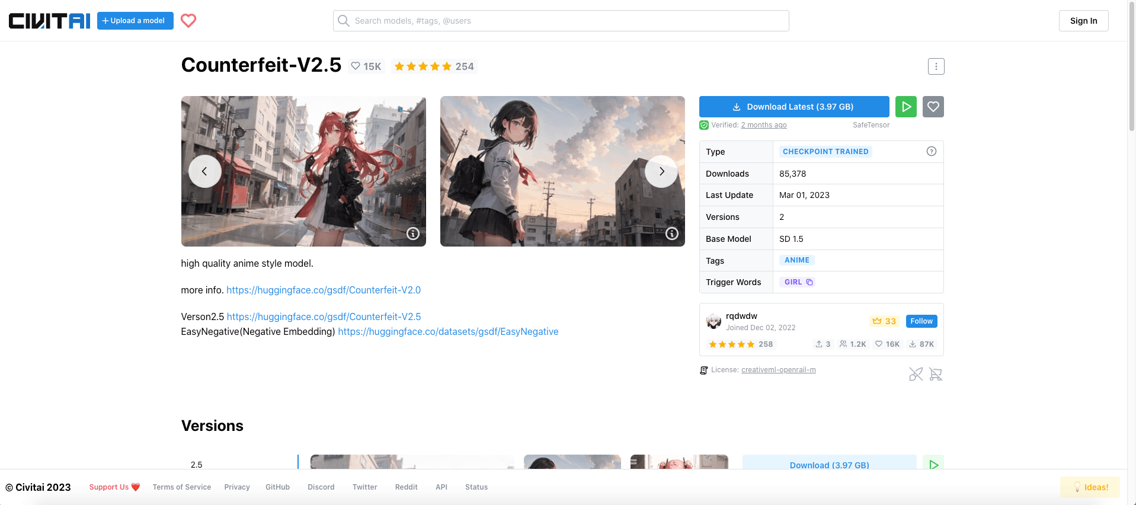Show next gallery image
This screenshot has height=505, width=1136.
click(661, 171)
